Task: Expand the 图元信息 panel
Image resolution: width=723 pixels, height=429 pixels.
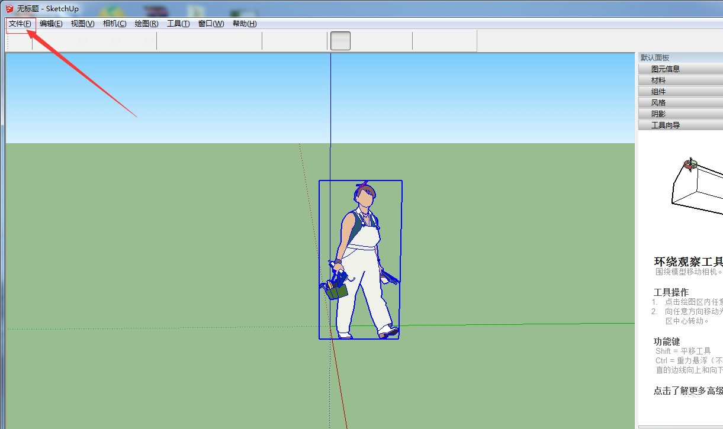Action: pyautogui.click(x=666, y=69)
